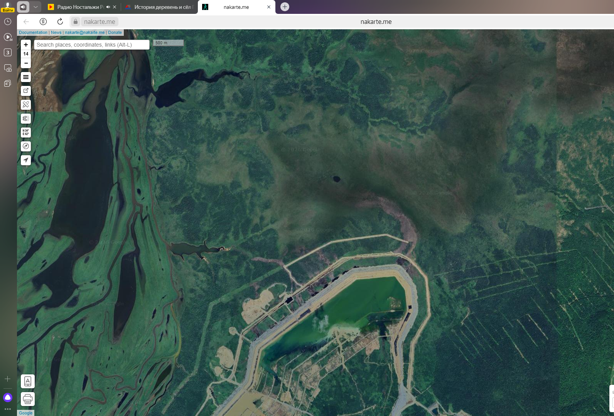Zoom in the map with plus button
Screen dimensions: 614x416
[26, 45]
